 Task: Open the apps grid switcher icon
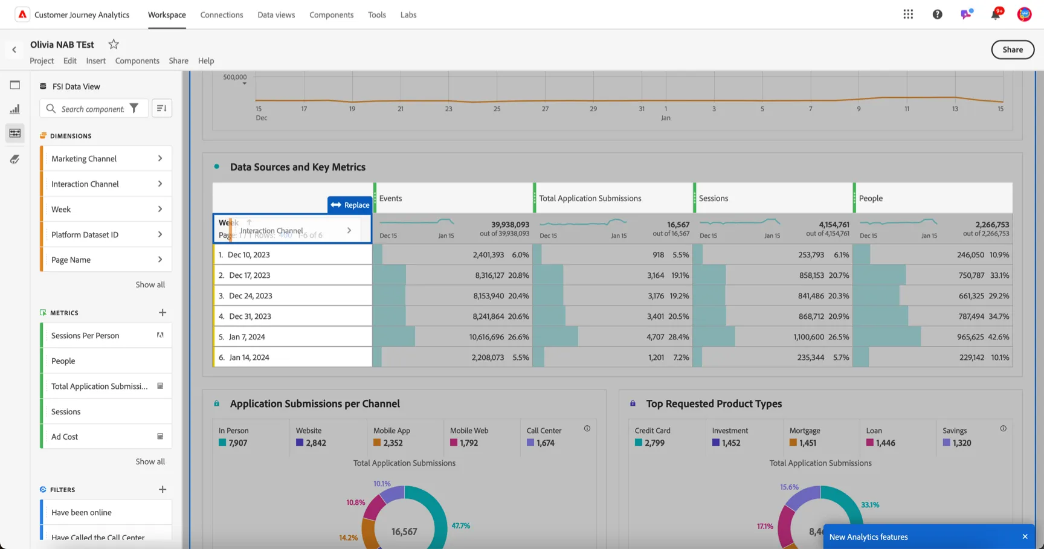(x=908, y=14)
